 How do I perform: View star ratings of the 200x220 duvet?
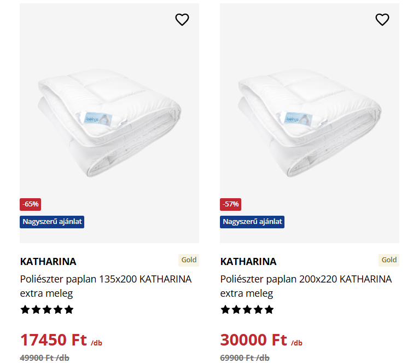(x=247, y=310)
